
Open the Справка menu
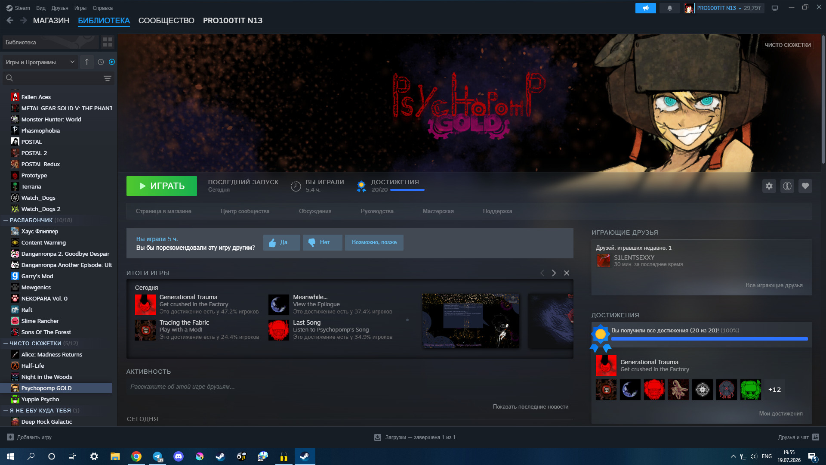tap(103, 8)
